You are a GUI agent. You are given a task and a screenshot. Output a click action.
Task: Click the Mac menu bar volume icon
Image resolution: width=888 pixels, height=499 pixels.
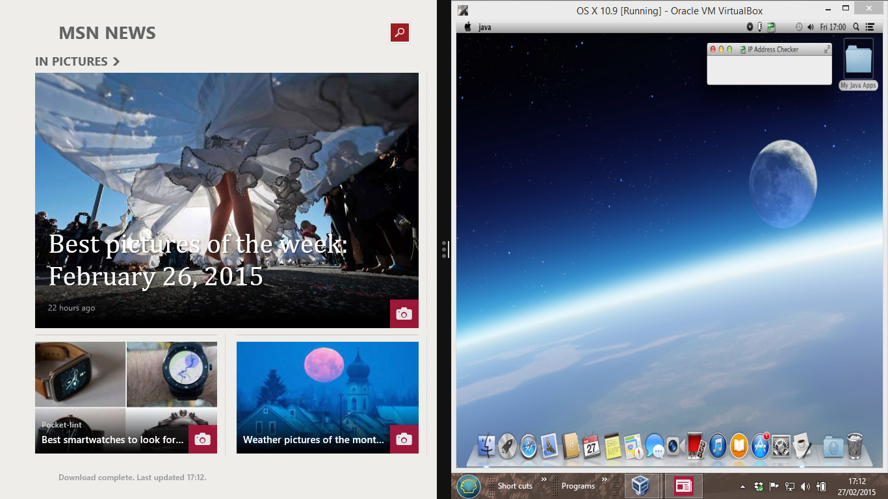point(811,27)
